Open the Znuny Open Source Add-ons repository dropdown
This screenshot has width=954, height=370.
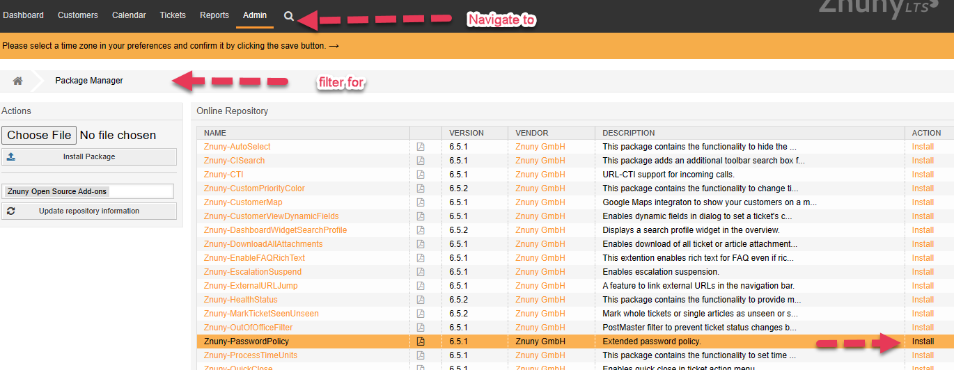pos(88,191)
